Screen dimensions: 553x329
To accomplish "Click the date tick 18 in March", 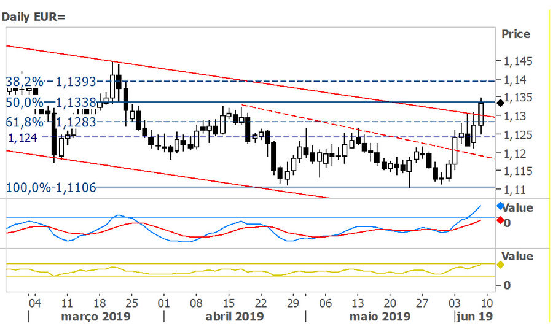I will pyautogui.click(x=100, y=303).
